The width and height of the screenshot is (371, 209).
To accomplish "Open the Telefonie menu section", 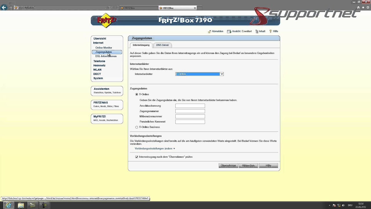I will (x=99, y=61).
